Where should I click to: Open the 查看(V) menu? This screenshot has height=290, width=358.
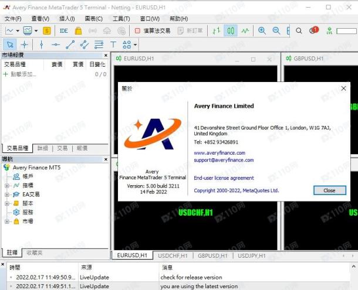pyautogui.click(x=40, y=19)
